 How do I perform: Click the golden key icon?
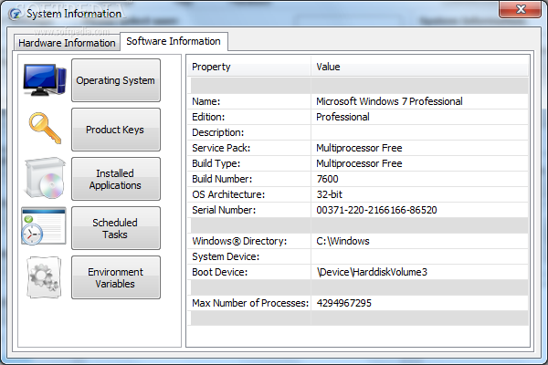click(45, 128)
